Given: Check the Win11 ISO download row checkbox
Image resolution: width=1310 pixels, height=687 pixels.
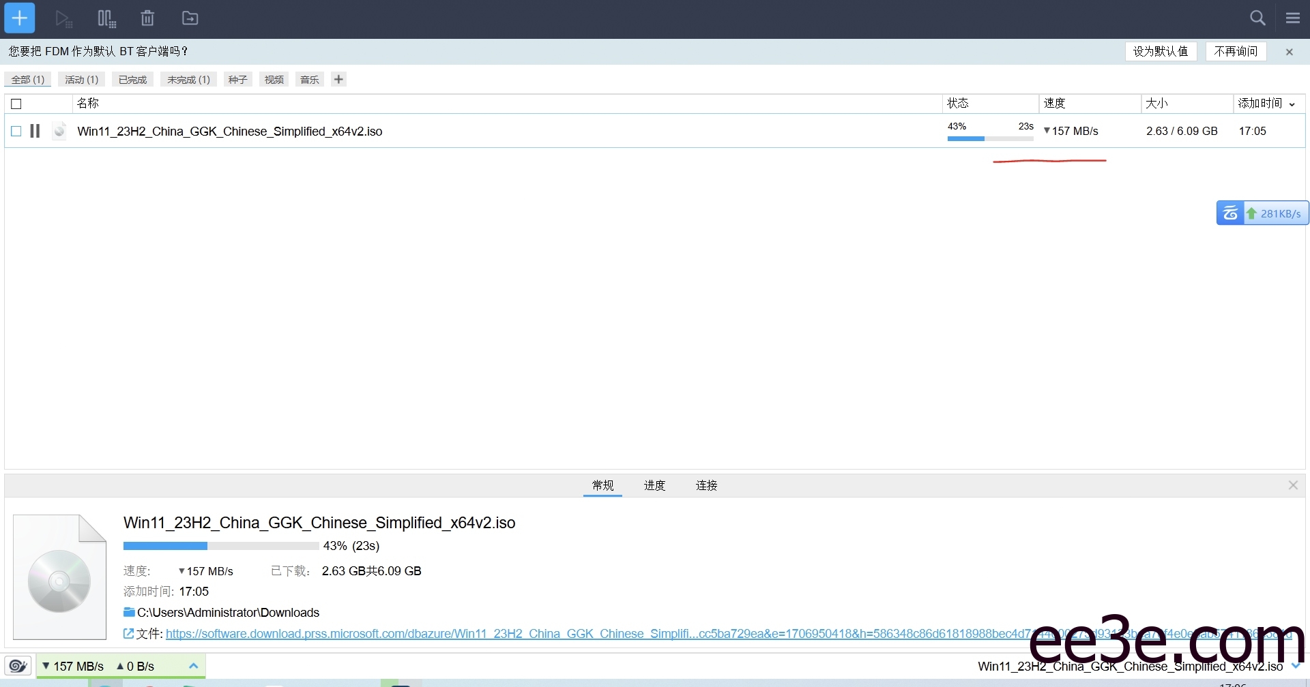Looking at the screenshot, I should pos(16,131).
